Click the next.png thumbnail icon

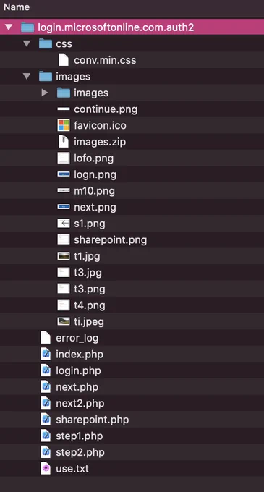64,207
